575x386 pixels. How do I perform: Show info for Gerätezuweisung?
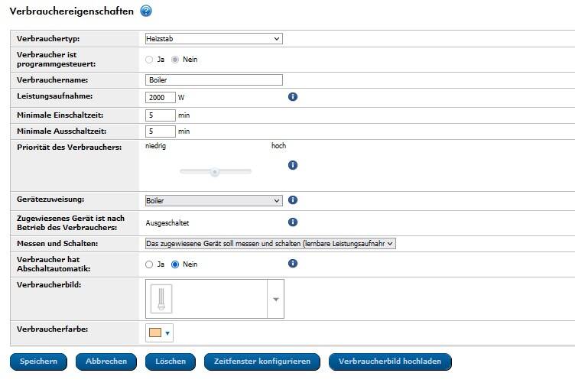point(293,199)
